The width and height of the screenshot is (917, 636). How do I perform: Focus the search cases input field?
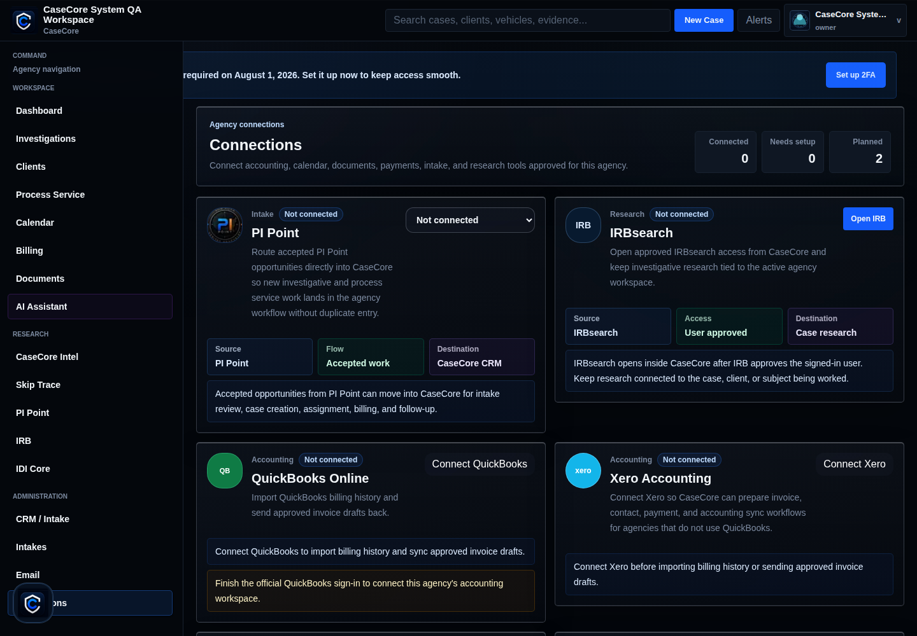click(527, 20)
